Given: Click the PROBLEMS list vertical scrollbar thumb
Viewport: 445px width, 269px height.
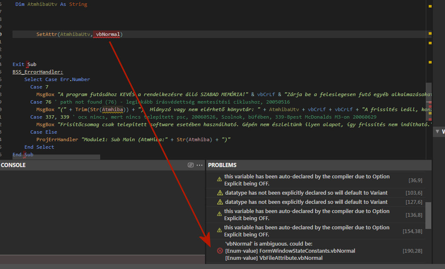Looking at the screenshot, I should coord(428,215).
